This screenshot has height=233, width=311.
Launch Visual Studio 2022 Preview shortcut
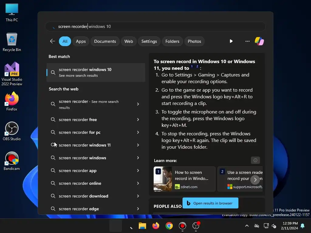click(12, 74)
